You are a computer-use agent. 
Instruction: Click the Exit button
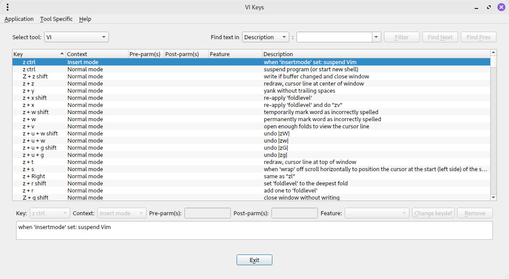254,260
